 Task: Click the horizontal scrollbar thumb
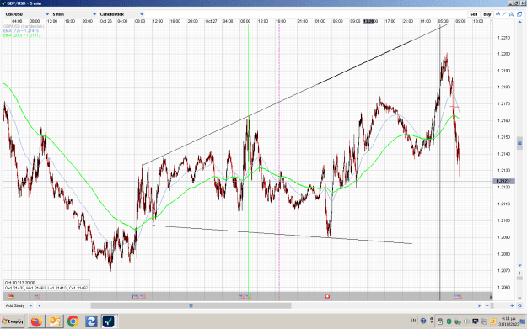191,305
